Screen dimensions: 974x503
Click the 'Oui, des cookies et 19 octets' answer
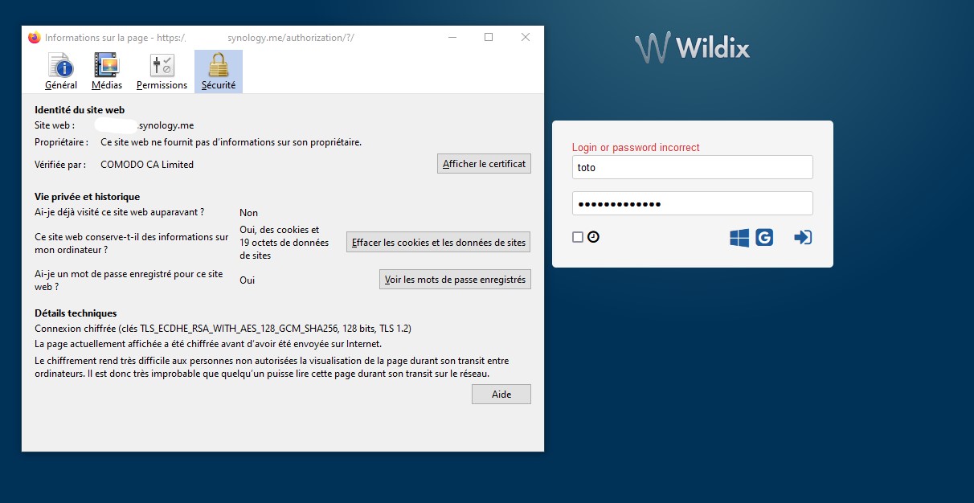pyautogui.click(x=284, y=243)
